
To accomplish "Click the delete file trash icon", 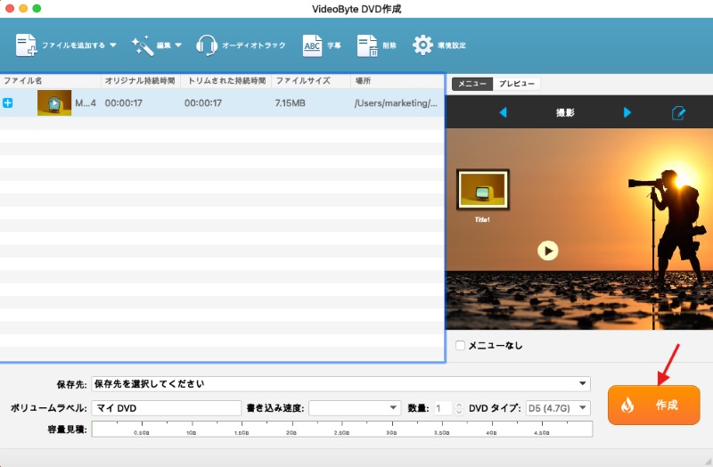I will 367,45.
